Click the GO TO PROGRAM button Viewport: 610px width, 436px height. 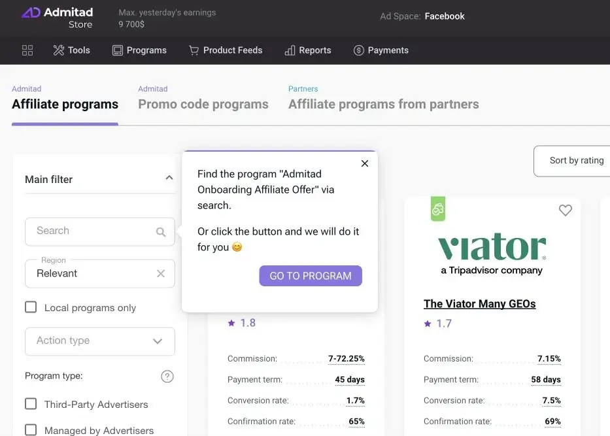coord(311,276)
